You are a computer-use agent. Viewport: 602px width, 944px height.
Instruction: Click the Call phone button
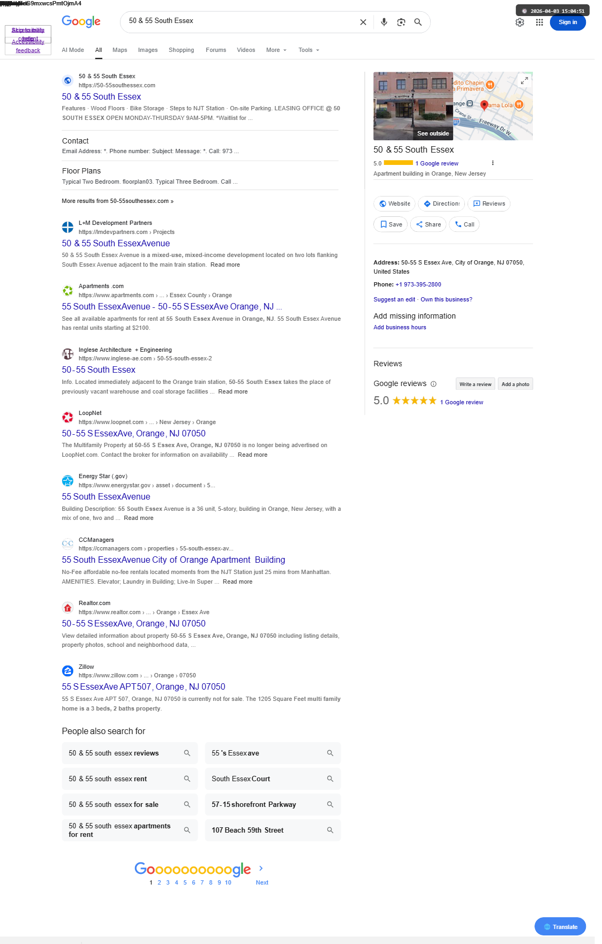pos(464,224)
